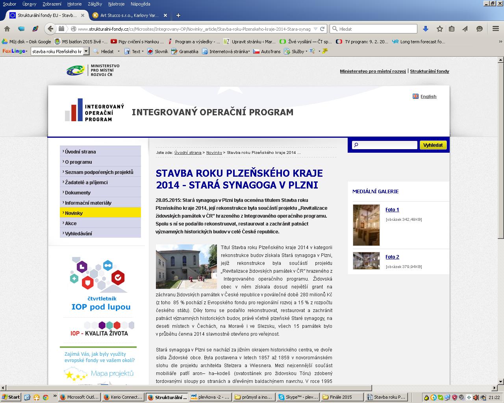Open the Firefox hamburger menu
504x403 pixels.
(496, 29)
